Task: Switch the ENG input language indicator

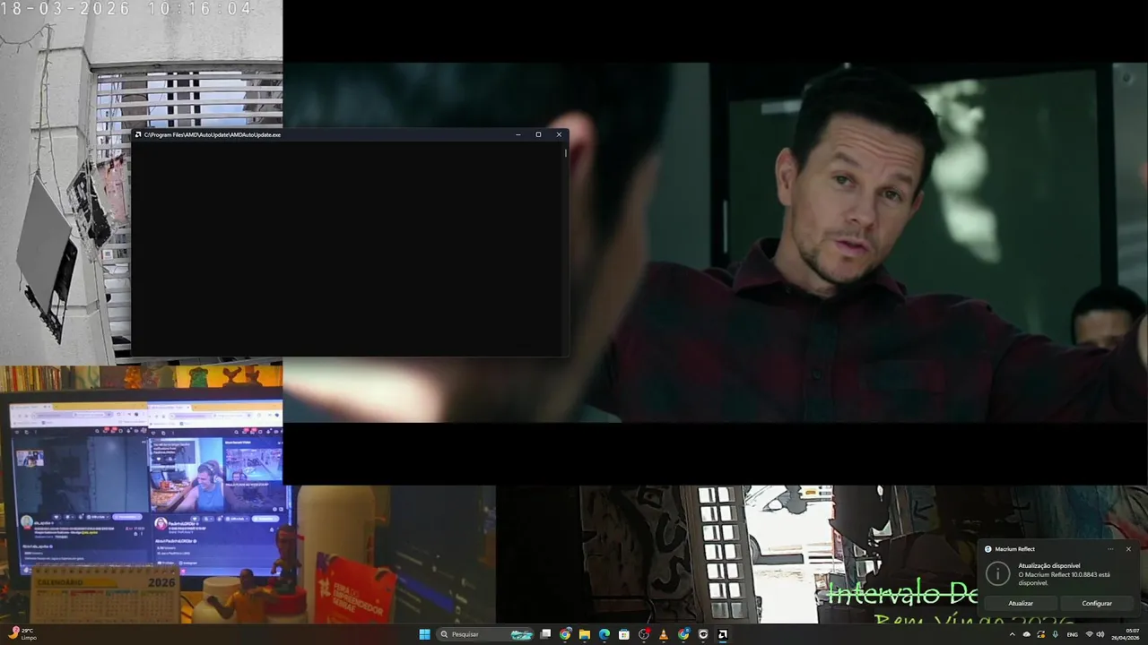Action: click(1073, 634)
